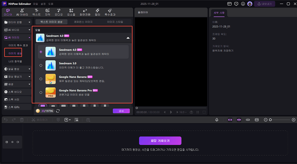This screenshot has height=164, width=297.
Task: Click the timeline zoom slider handle
Action: coord(271,120)
